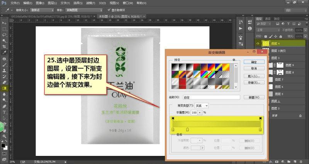Open the 不透明度 opacity dropdown arrow
Screen dimensions: 309x164
[306, 30]
